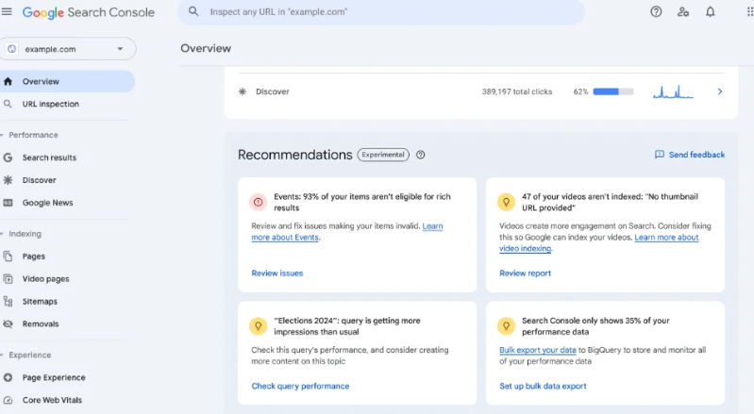Click the lightbulb icon on performance data card
This screenshot has height=414, width=754.
coord(506,326)
